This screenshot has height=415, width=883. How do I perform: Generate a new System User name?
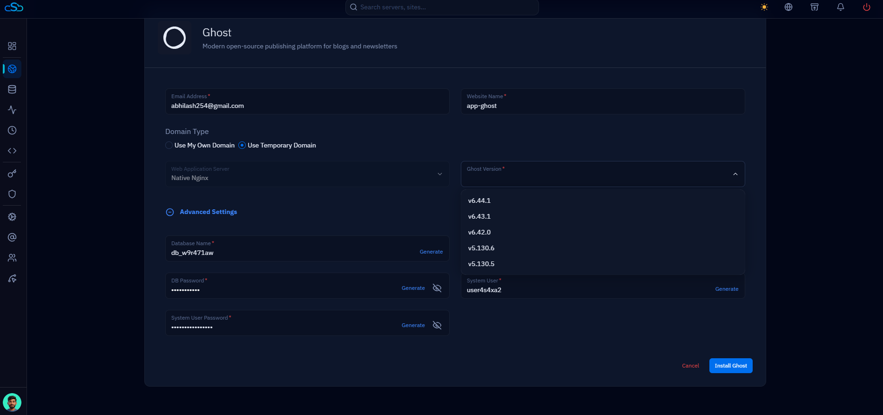pyautogui.click(x=727, y=289)
